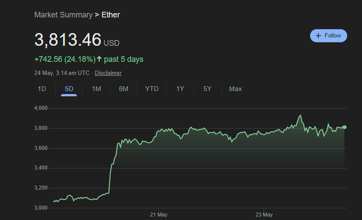Select the 1D time range tab
Screen dimensions: 362x220
42,89
